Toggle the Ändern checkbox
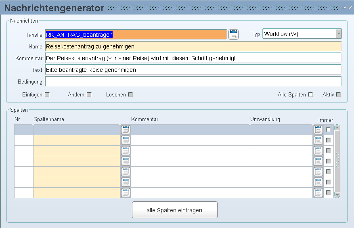354x228 pixels. click(x=89, y=95)
